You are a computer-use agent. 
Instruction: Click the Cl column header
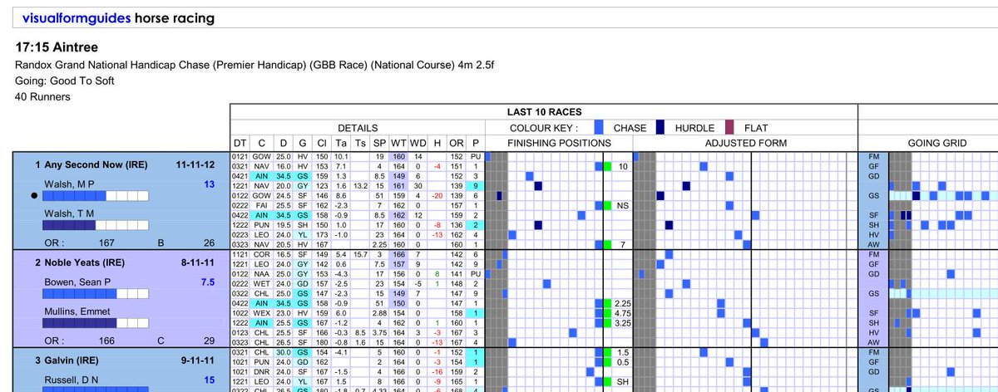point(321,144)
